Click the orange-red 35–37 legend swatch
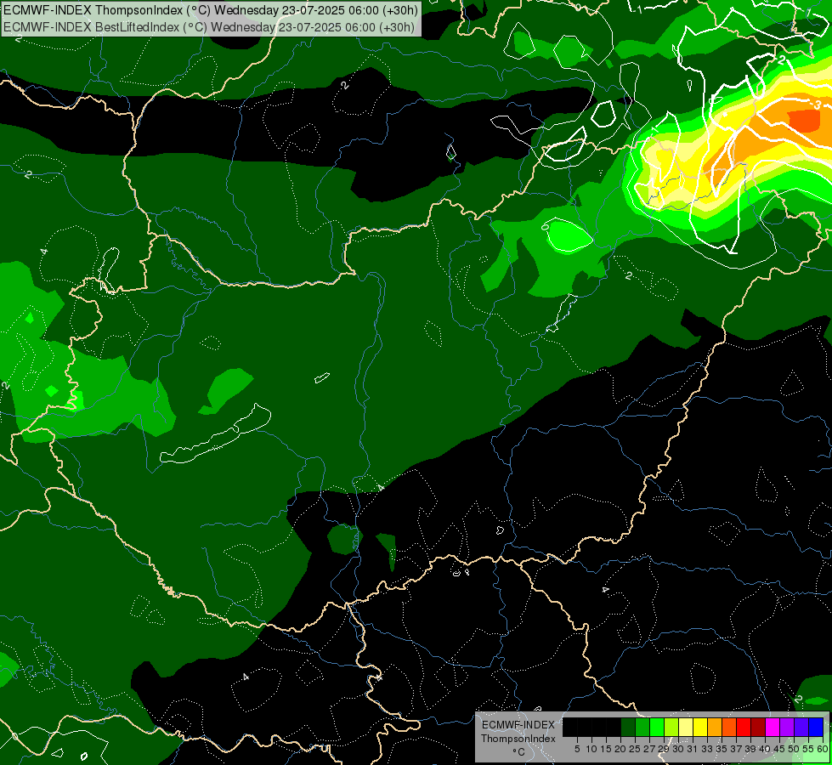The width and height of the screenshot is (832, 765). (x=729, y=727)
